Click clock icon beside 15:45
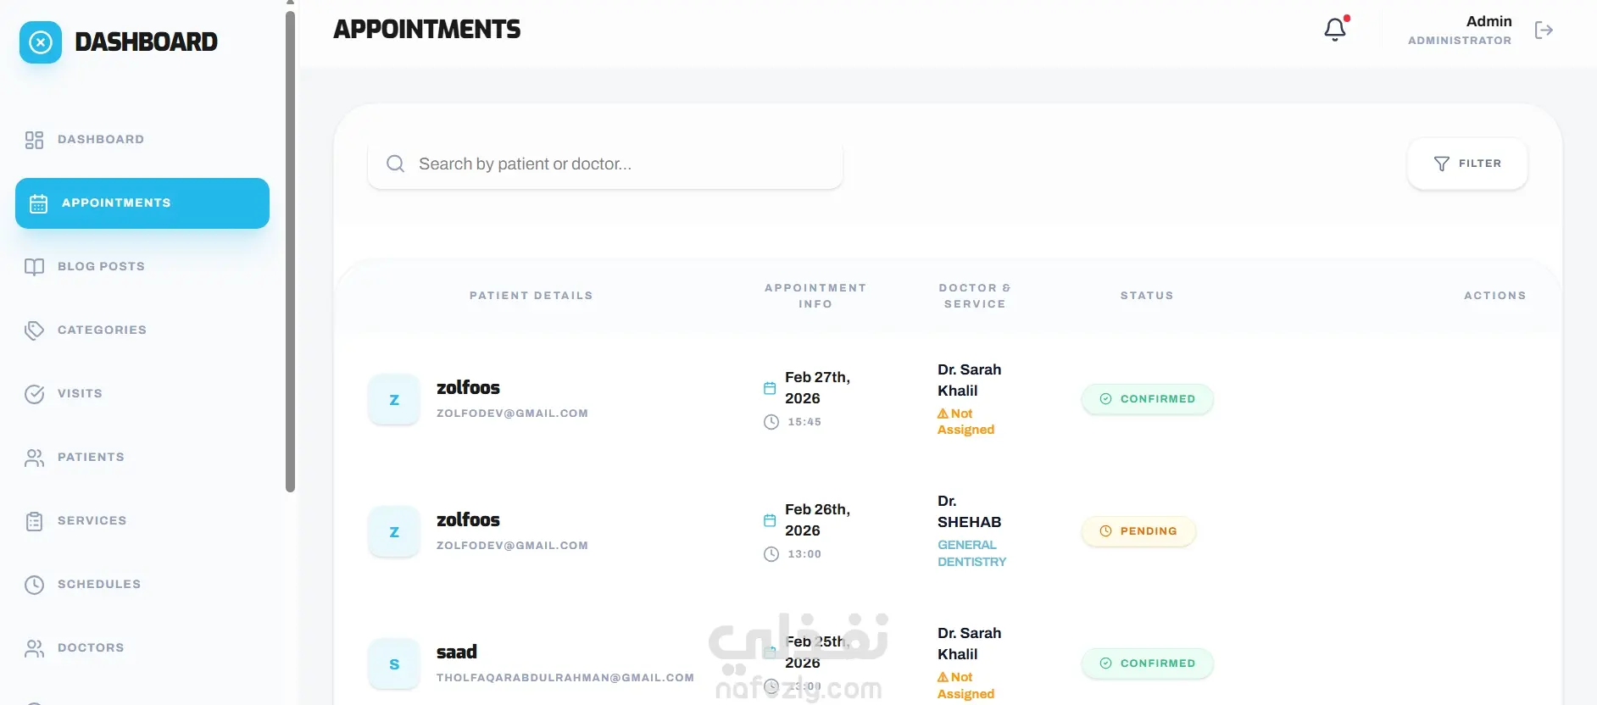Screen dimensions: 1597x705 click(771, 422)
